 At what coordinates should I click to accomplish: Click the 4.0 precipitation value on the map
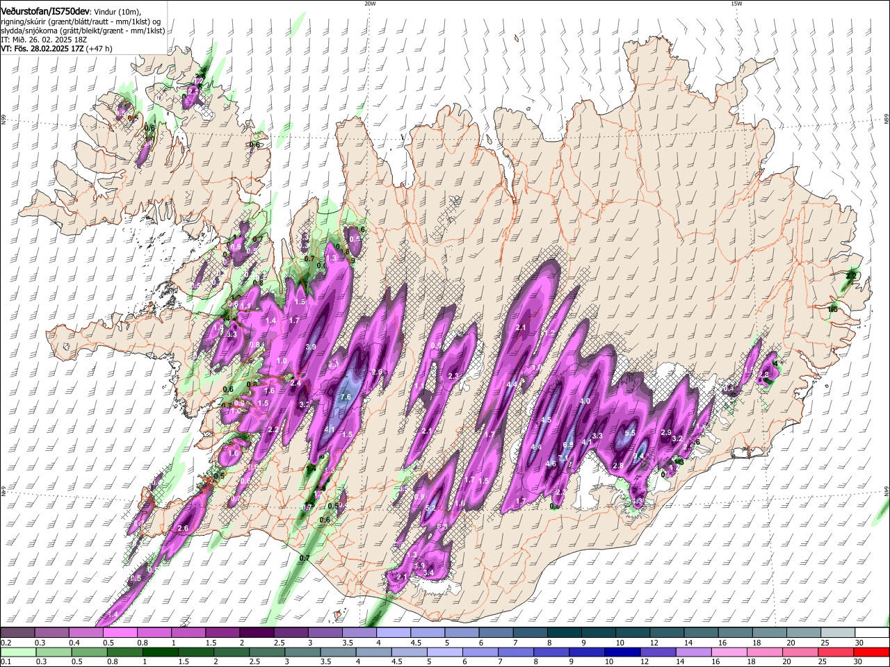(585, 401)
